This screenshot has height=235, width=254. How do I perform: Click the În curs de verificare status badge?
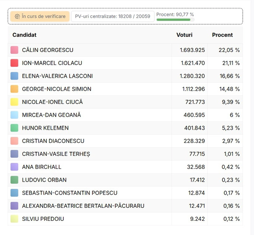(40, 16)
